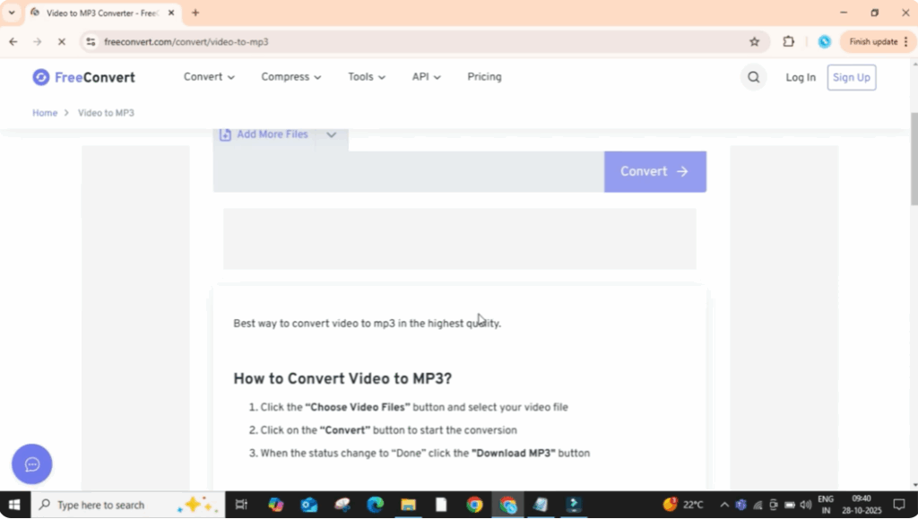This screenshot has width=918, height=519.
Task: Open the browser extensions puzzle icon
Action: [789, 41]
